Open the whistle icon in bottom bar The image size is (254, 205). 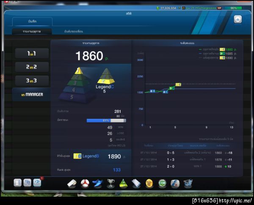pos(72,183)
